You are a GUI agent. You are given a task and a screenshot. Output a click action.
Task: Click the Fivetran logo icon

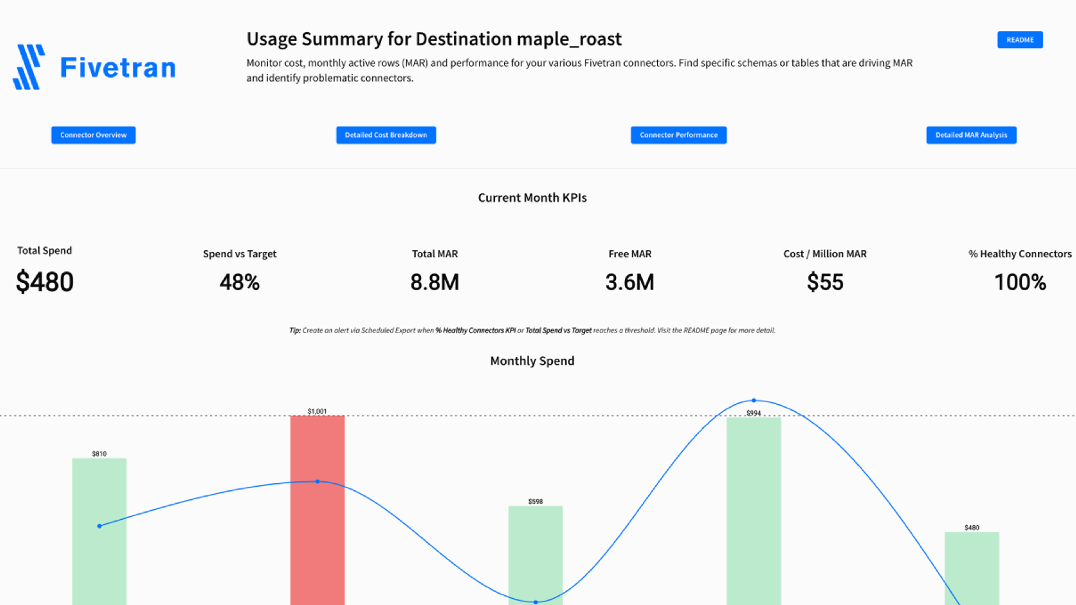29,67
